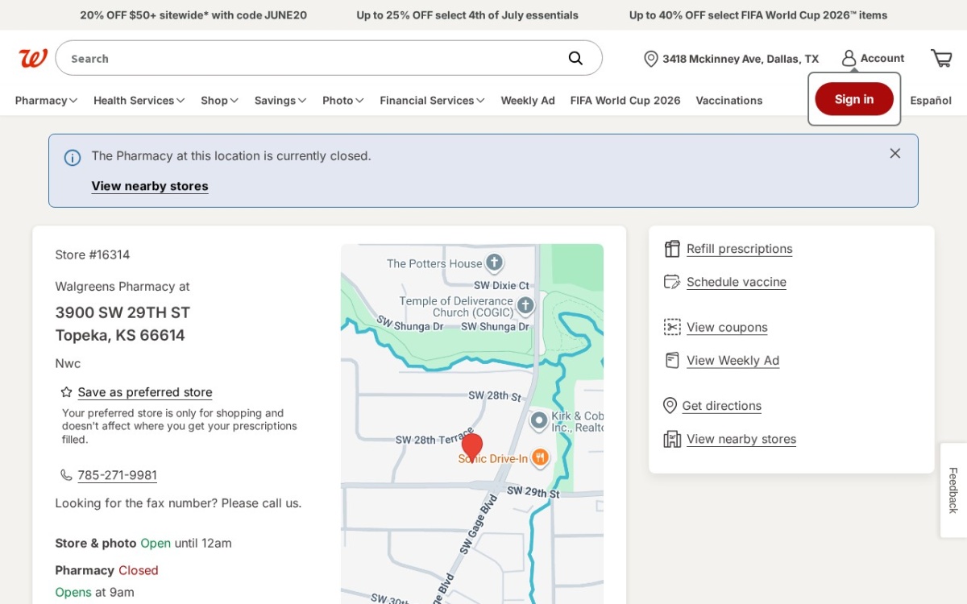Viewport: 967px width, 604px height.
Task: Open the shopping cart
Action: tap(941, 58)
